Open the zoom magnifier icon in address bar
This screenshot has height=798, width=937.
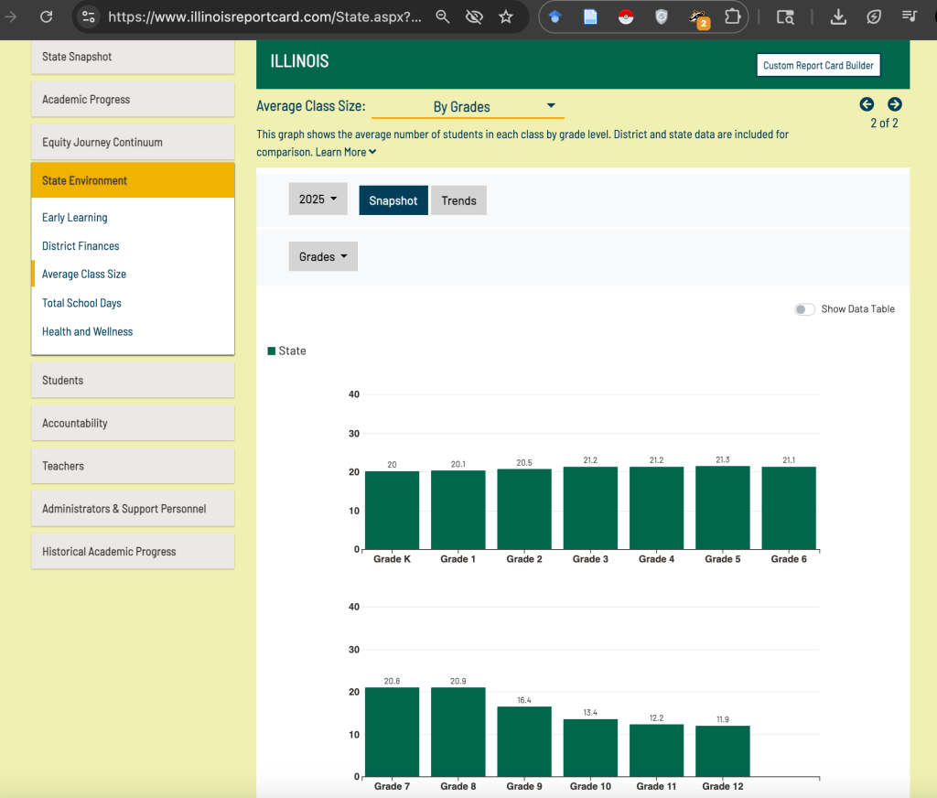tap(443, 16)
